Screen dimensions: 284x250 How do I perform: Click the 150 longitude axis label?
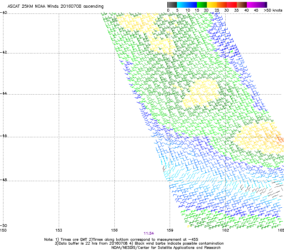(3, 230)
